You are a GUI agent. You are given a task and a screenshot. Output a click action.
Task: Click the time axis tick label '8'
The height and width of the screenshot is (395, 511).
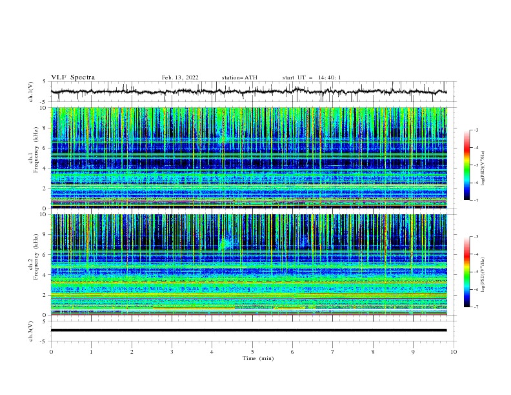pyautogui.click(x=373, y=352)
